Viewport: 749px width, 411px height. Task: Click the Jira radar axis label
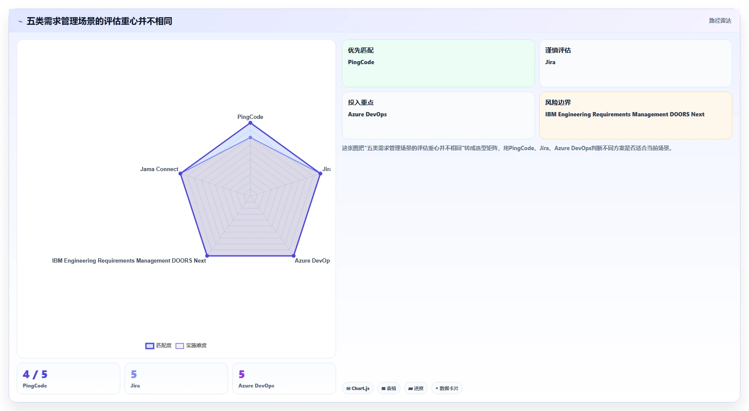327,169
